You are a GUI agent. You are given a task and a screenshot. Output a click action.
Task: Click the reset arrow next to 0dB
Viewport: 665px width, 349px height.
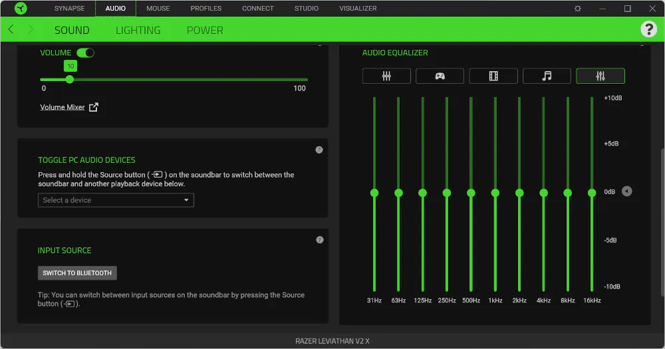pyautogui.click(x=627, y=191)
